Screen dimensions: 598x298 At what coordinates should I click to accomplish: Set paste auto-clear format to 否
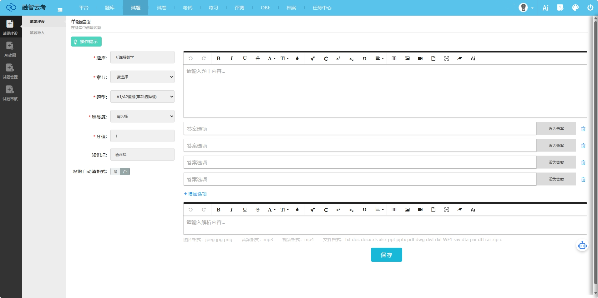tap(125, 171)
